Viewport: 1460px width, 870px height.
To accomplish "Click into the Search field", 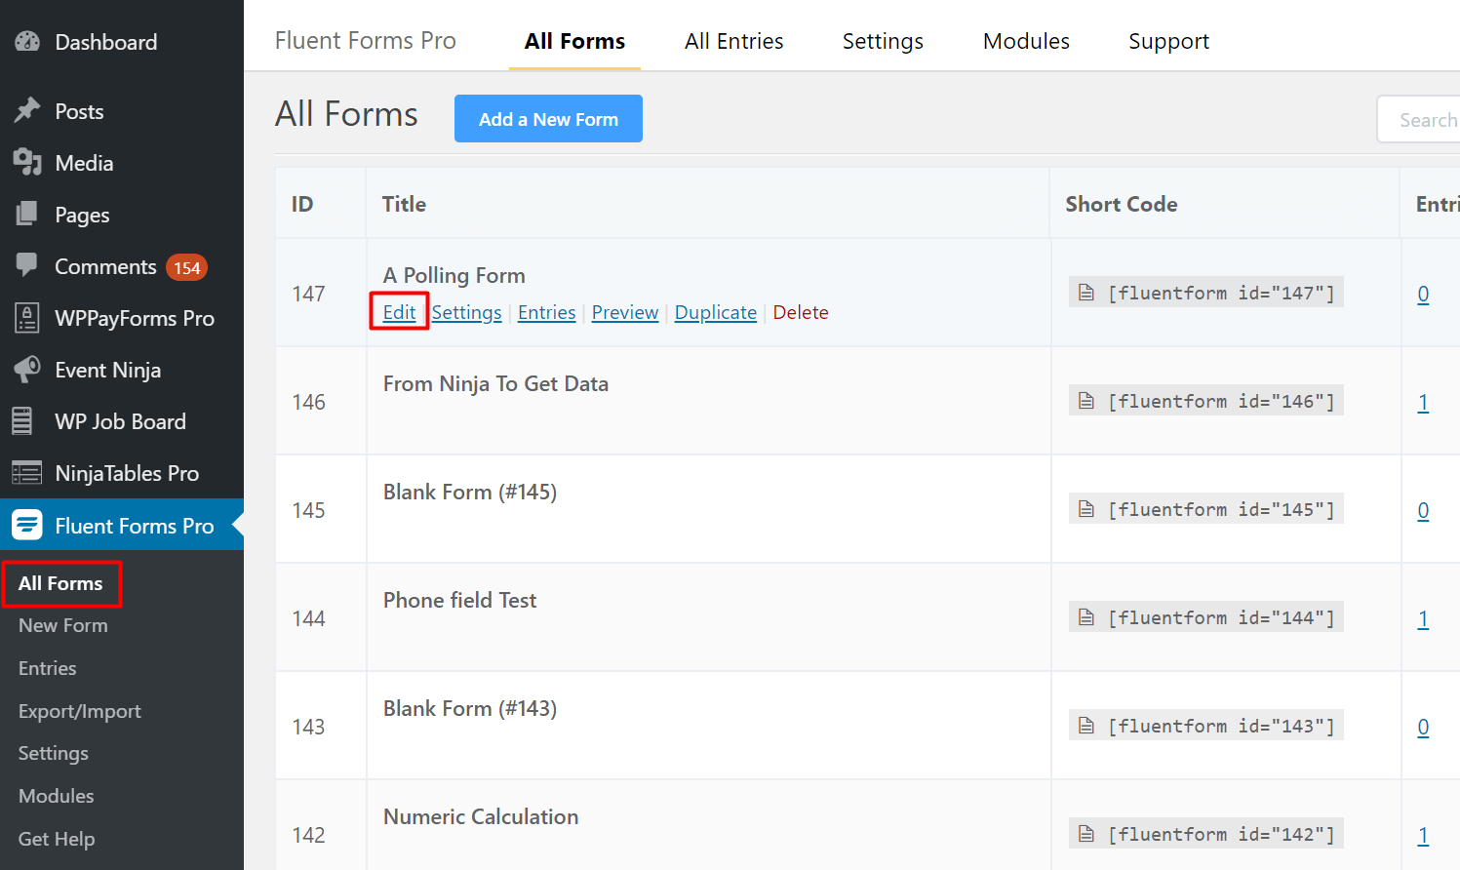I will click(1419, 120).
